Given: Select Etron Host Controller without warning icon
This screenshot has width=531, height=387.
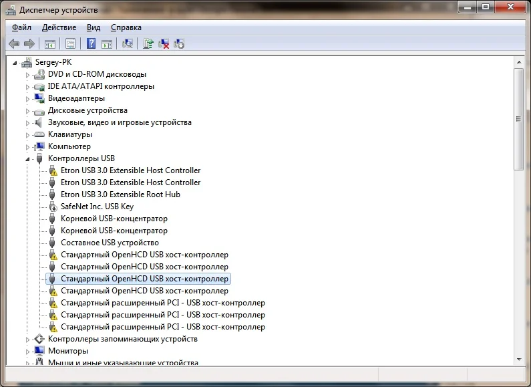Looking at the screenshot, I should pyautogui.click(x=131, y=182).
